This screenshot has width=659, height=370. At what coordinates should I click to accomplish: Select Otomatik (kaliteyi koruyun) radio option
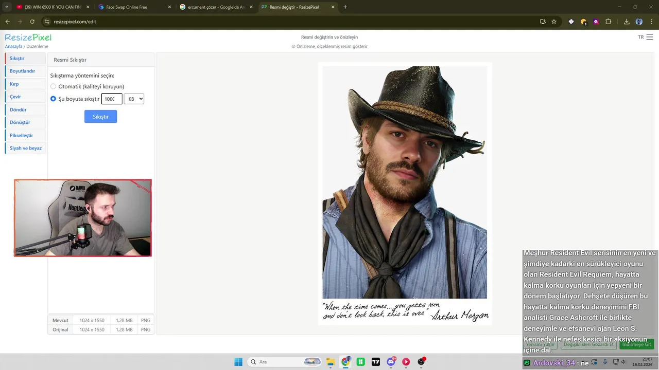pos(53,86)
